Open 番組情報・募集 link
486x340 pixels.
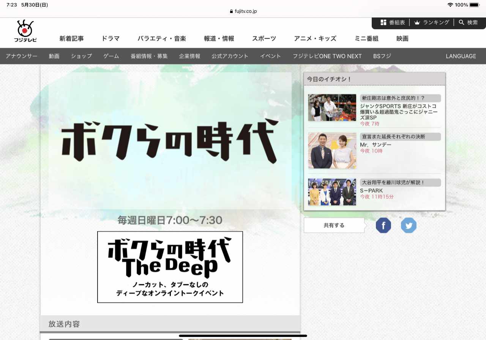coord(149,56)
